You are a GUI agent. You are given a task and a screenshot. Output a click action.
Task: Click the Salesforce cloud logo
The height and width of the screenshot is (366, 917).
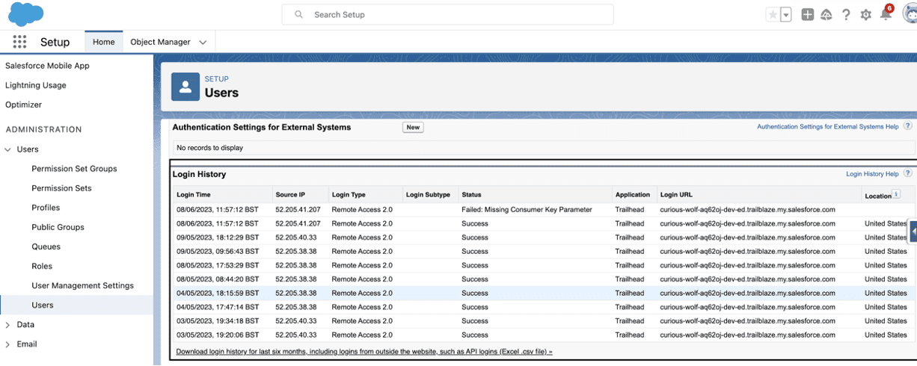[25, 14]
